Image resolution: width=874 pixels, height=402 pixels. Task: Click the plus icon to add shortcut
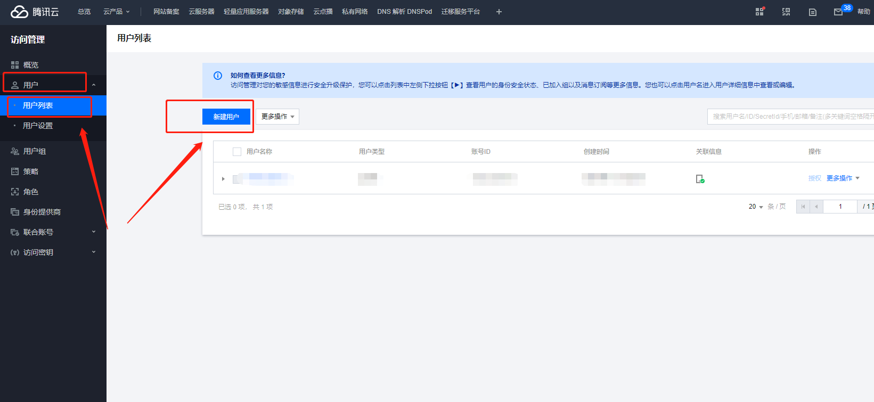pos(499,12)
